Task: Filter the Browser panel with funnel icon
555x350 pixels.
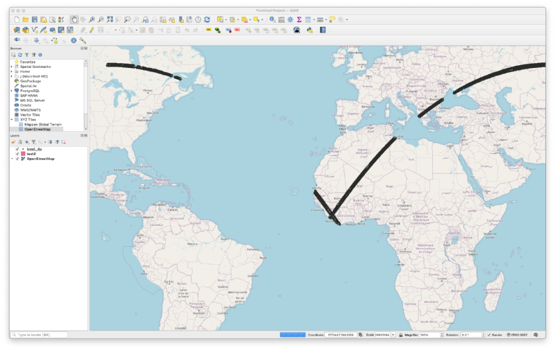Action: click(27, 55)
